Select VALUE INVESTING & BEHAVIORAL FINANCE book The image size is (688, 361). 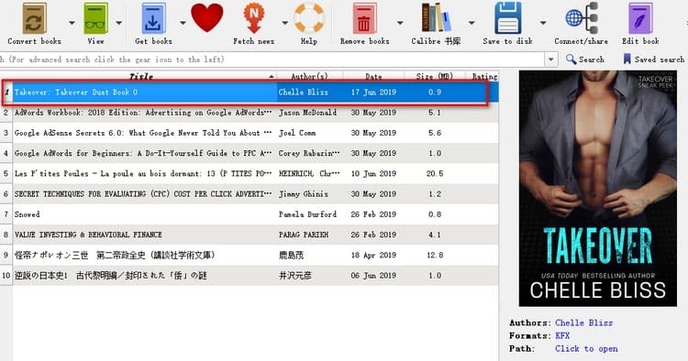(x=255, y=235)
